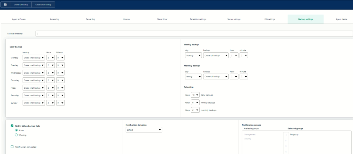Open Tuesday Minute dropdown
The image size is (353, 154).
61,65
